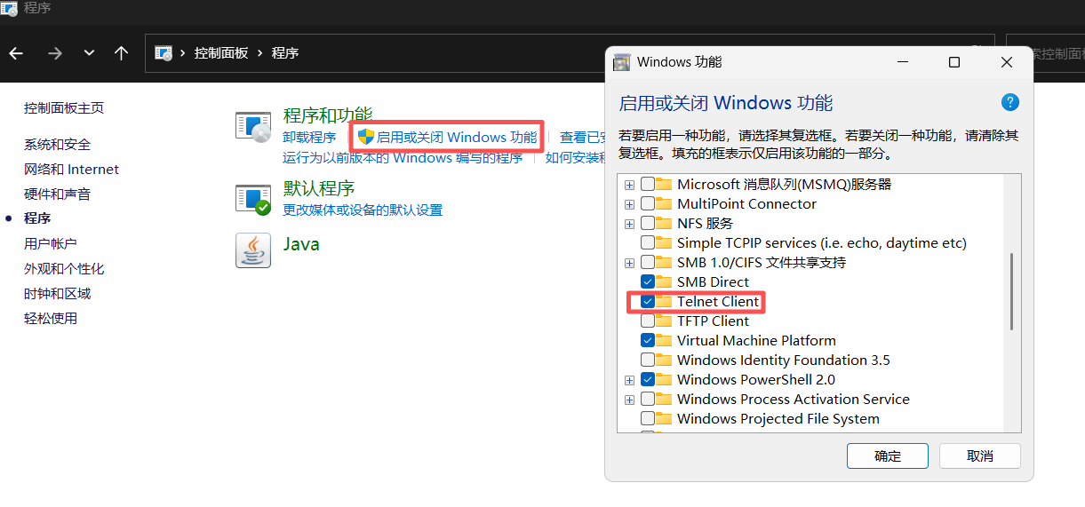
Task: Click folder icon beside SMB 1.0/CIFS 文件共享支持
Action: coord(664,263)
